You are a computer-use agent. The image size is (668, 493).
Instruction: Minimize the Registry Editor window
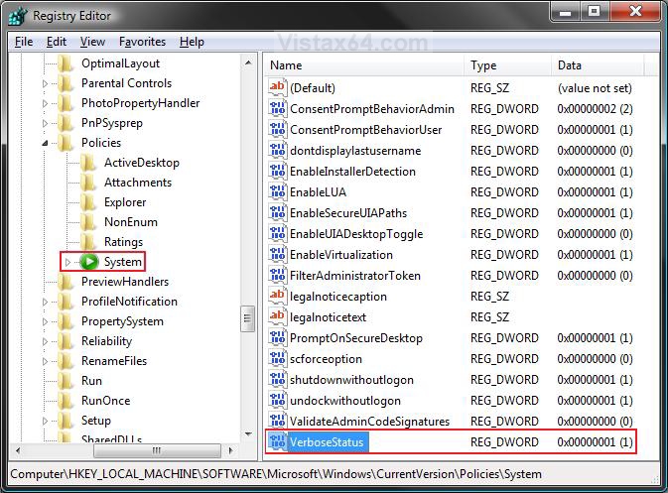pyautogui.click(x=566, y=12)
